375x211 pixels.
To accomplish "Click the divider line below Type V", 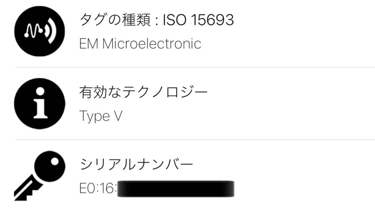I will [x=194, y=140].
